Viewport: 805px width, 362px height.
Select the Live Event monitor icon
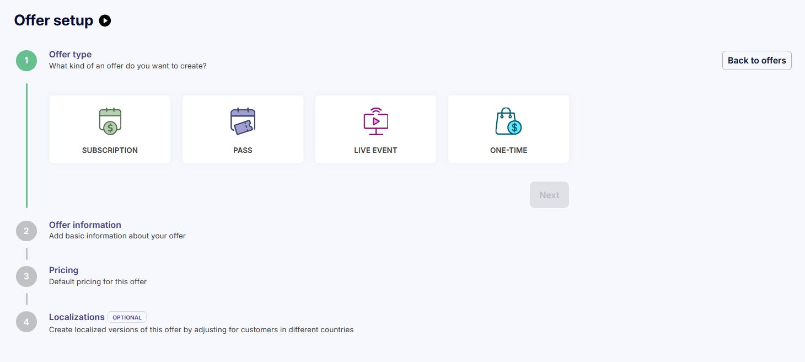point(375,121)
